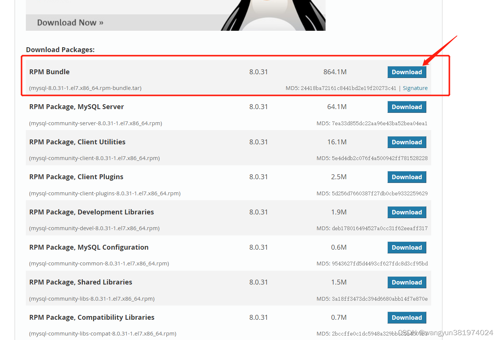Click RPM Package, Client Plugins title

[x=76, y=177]
